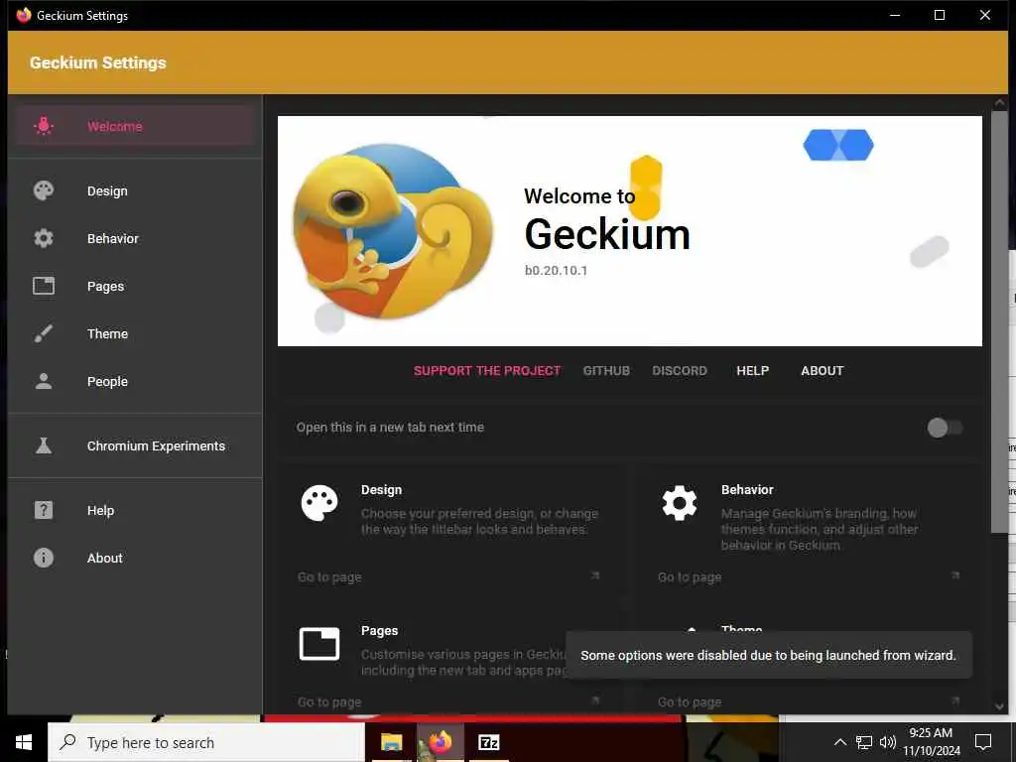Click the large window icon on Pages card

point(319,643)
